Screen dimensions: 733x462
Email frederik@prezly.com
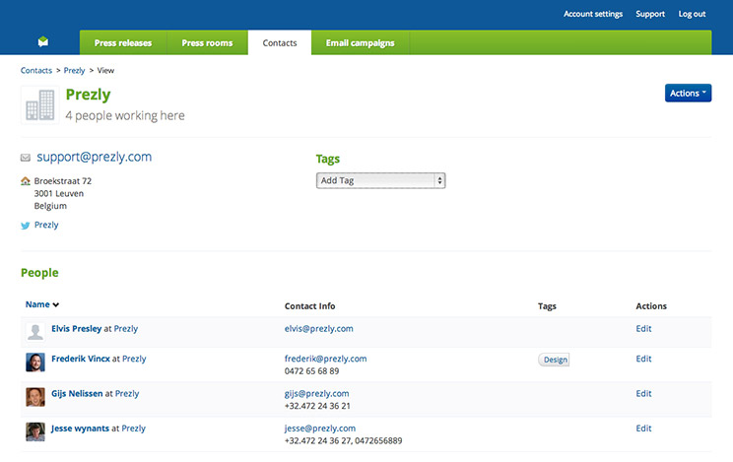(325, 359)
